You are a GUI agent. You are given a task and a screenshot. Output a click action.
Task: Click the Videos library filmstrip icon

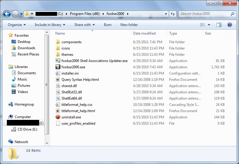pos(14,92)
